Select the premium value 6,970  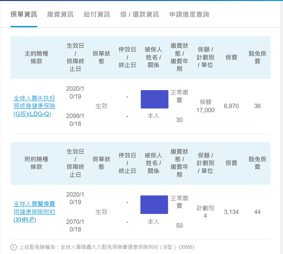(232, 106)
